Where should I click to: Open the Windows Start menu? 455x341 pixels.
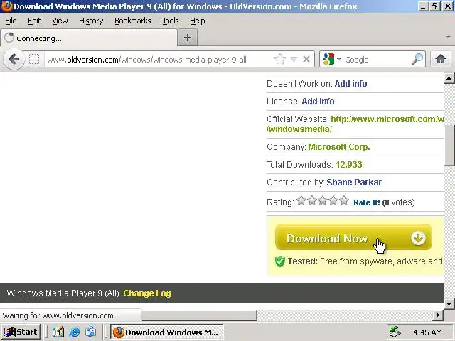point(21,332)
